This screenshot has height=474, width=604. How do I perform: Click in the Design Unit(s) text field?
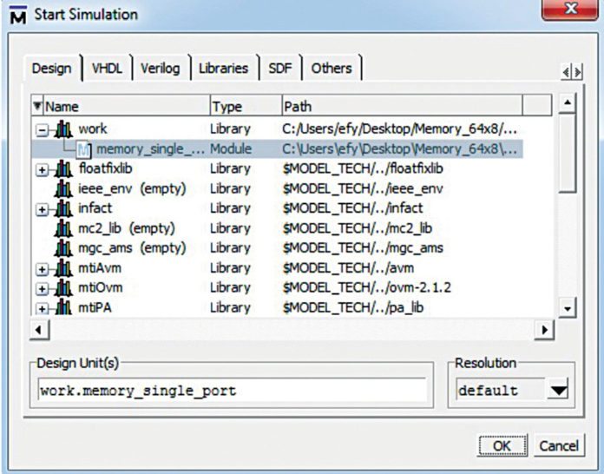[234, 391]
